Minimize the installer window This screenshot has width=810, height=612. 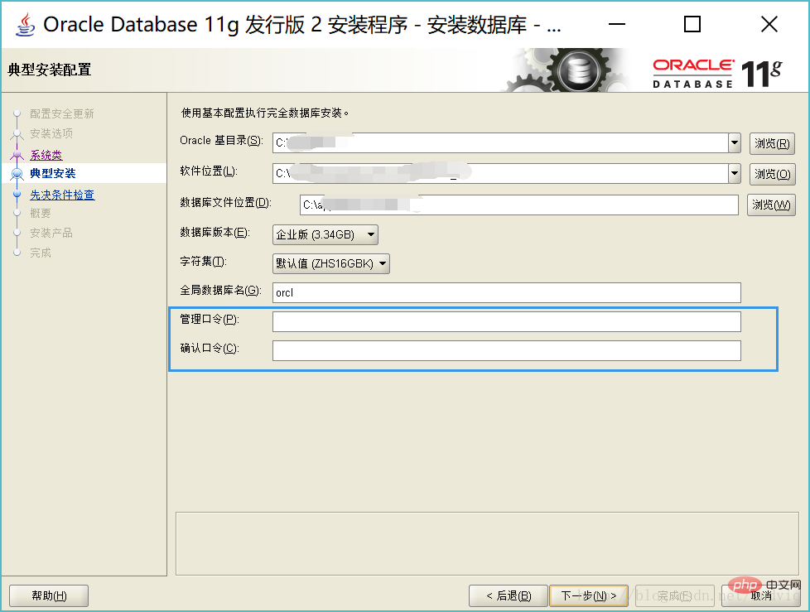tap(617, 24)
